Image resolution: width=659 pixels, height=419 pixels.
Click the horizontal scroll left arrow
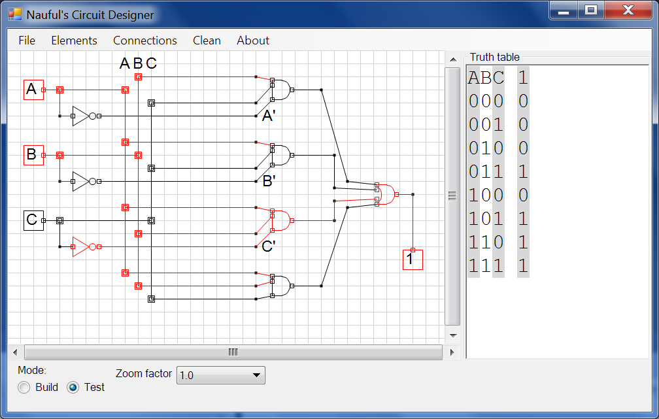click(x=16, y=352)
